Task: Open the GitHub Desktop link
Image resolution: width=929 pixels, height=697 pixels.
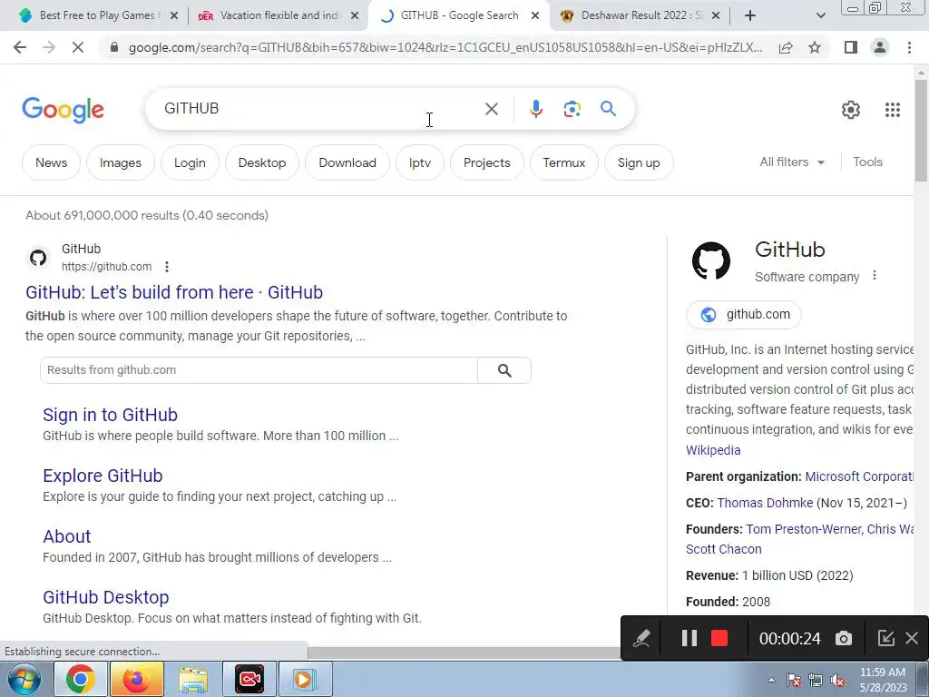Action: pos(106,597)
